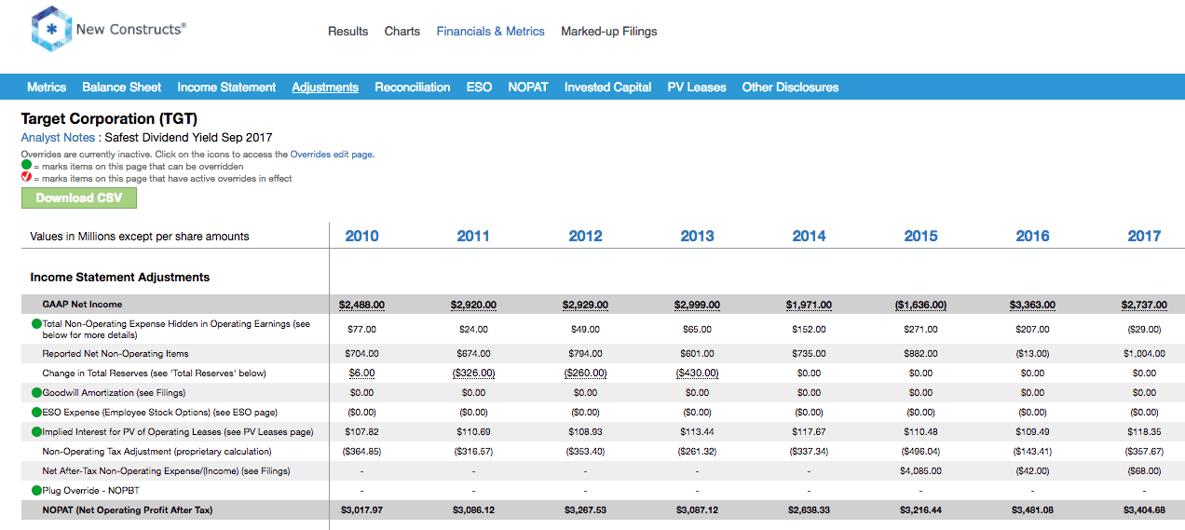Open the NOPAT tab
The image size is (1185, 530).
(x=528, y=87)
